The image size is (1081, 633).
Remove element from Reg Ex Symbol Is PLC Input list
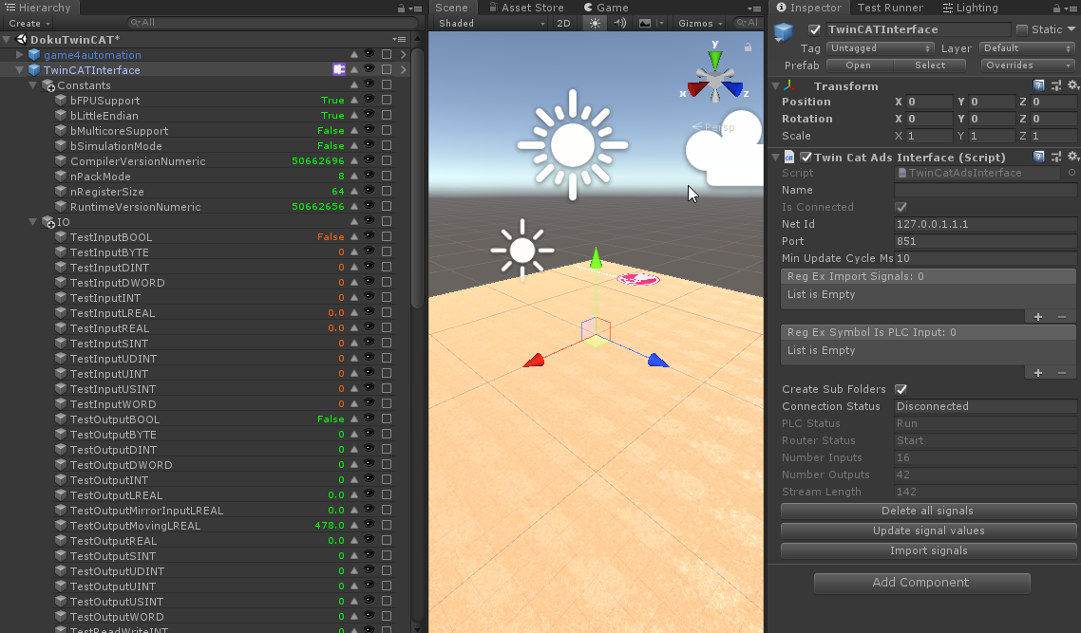[x=1062, y=373]
